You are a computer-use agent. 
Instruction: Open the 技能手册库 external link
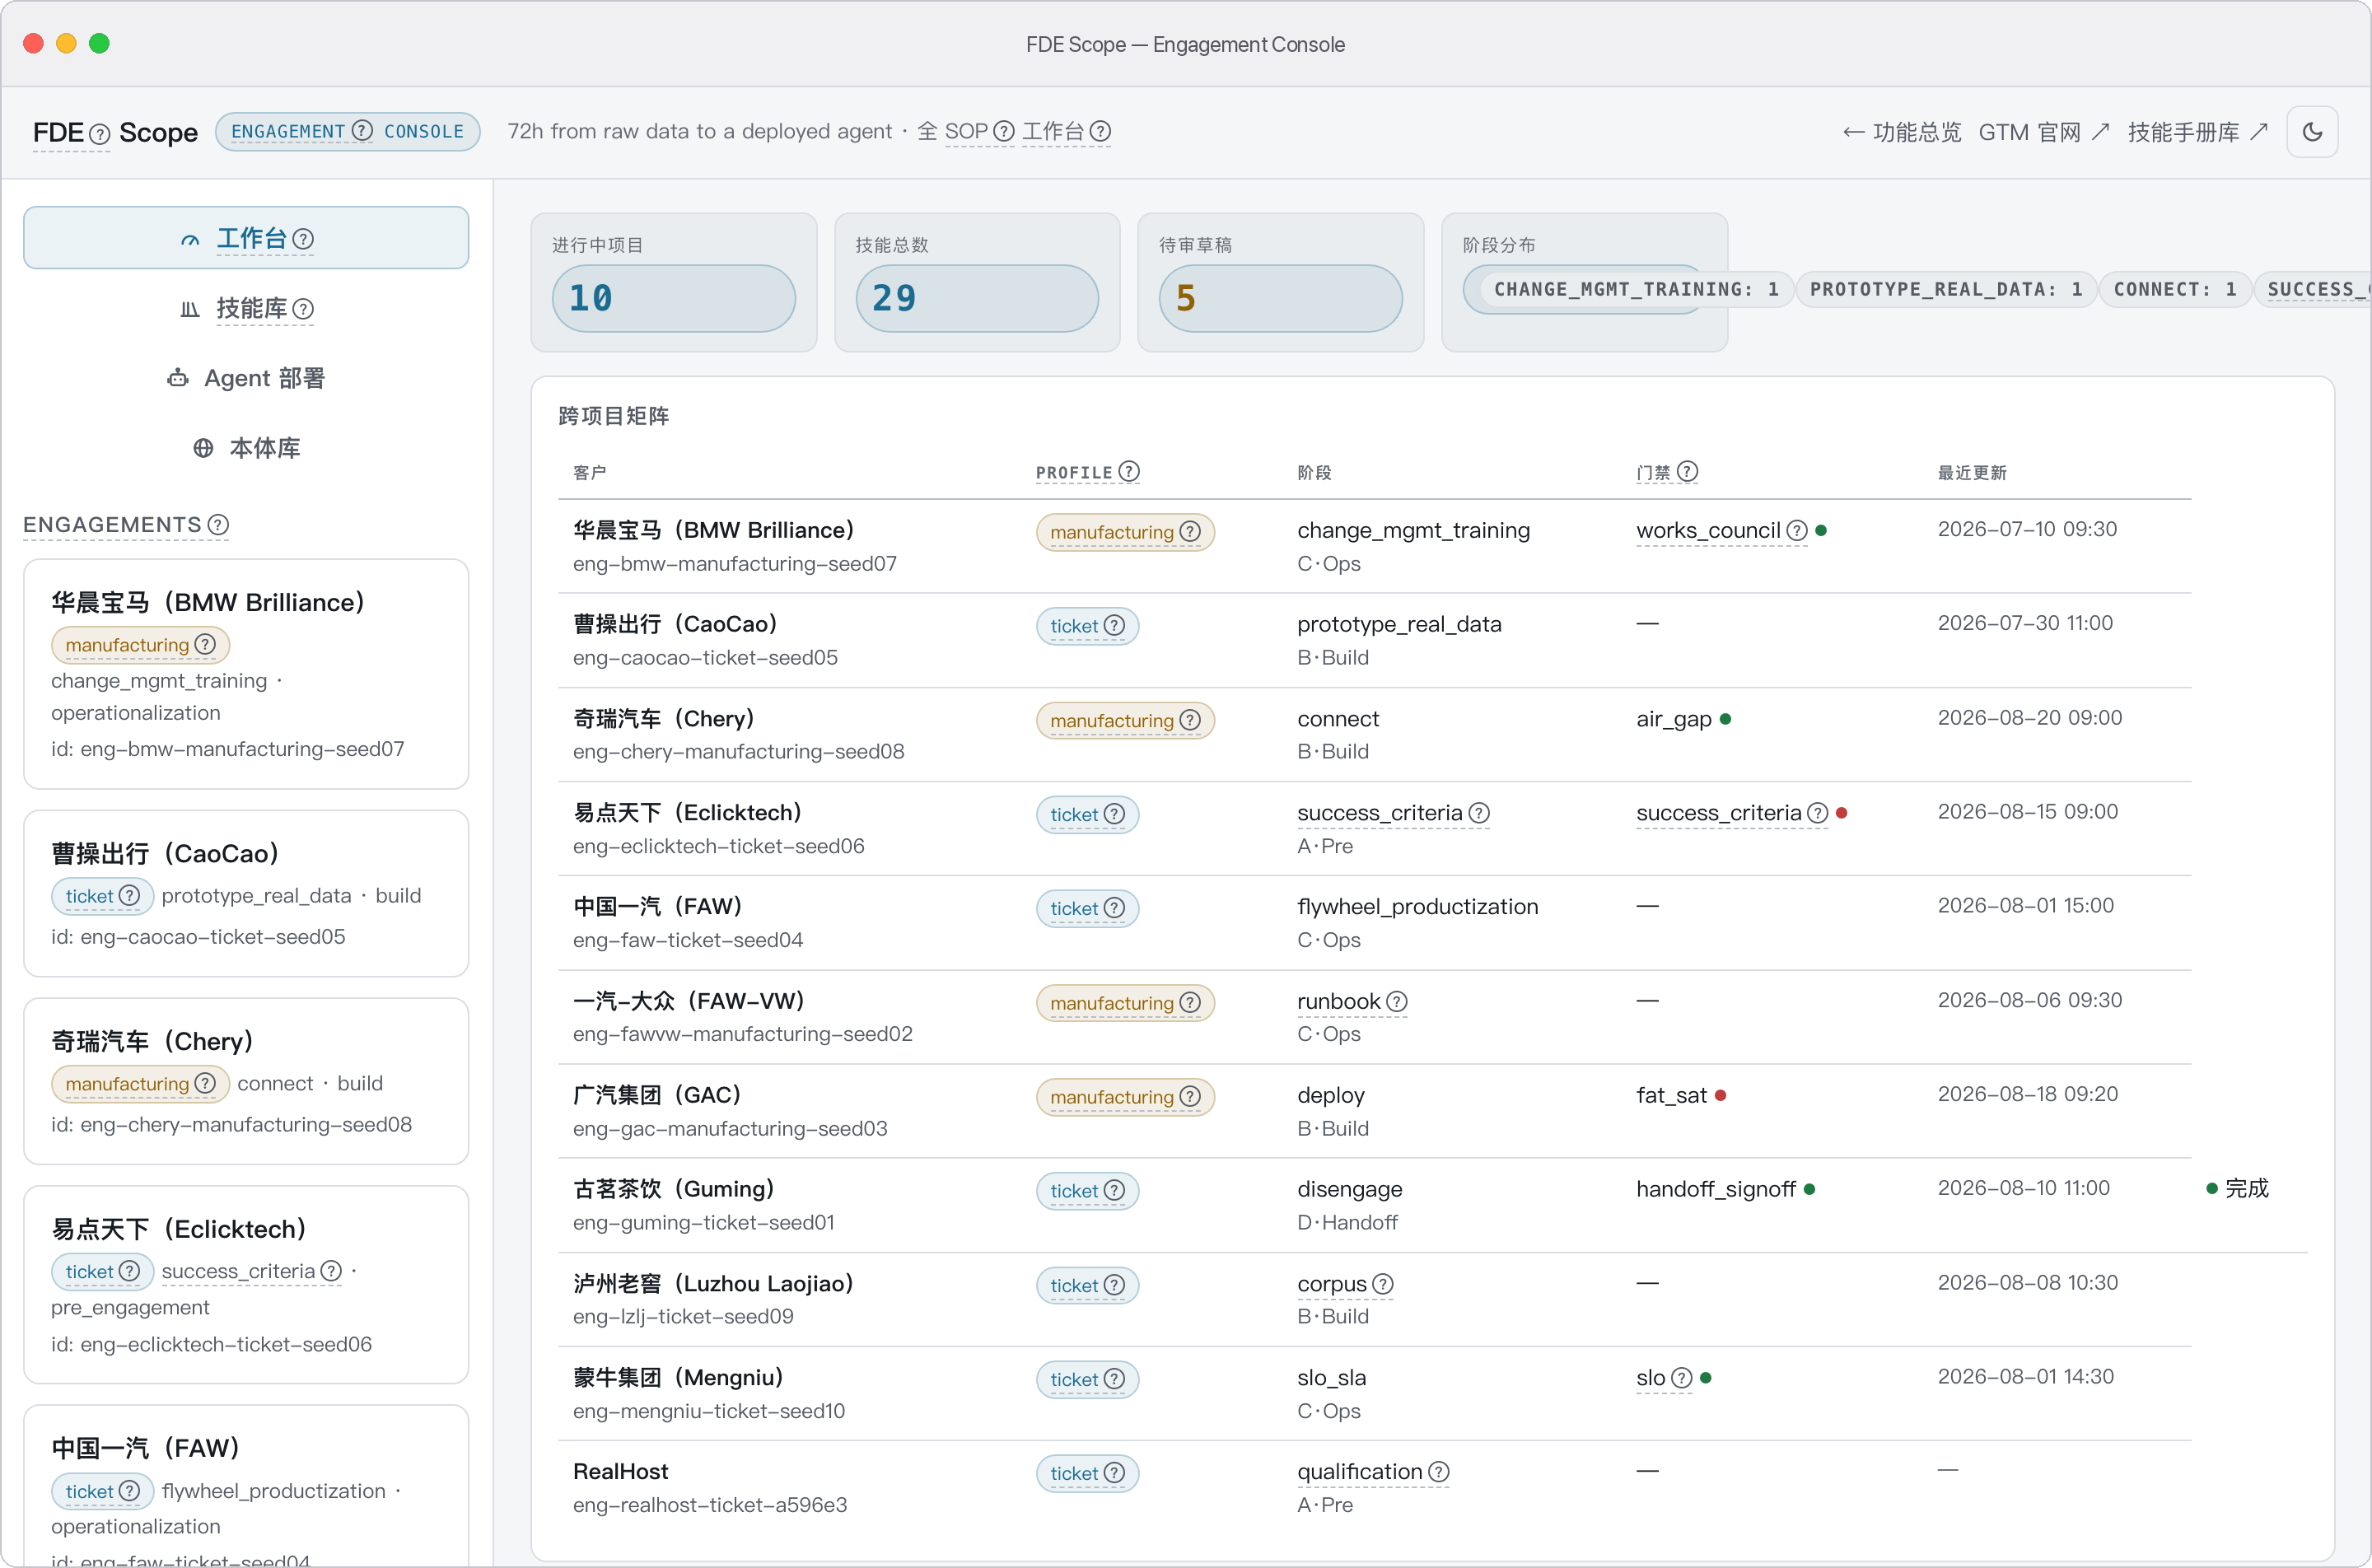[x=2198, y=132]
